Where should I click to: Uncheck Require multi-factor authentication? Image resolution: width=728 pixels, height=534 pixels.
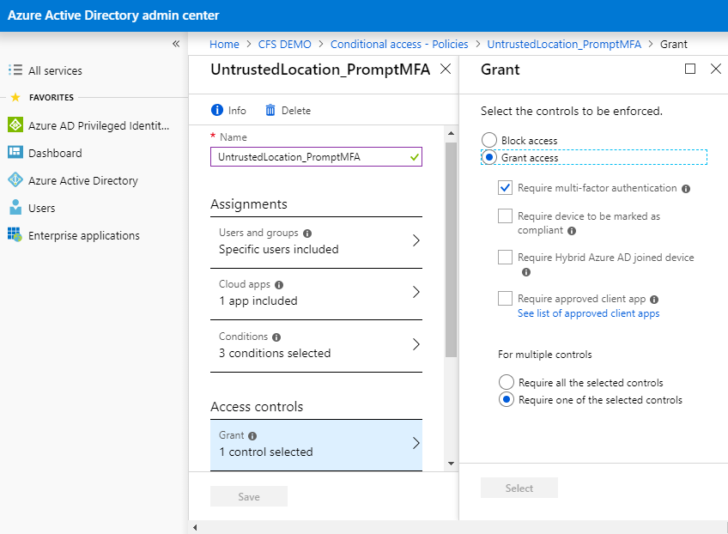pyautogui.click(x=505, y=188)
